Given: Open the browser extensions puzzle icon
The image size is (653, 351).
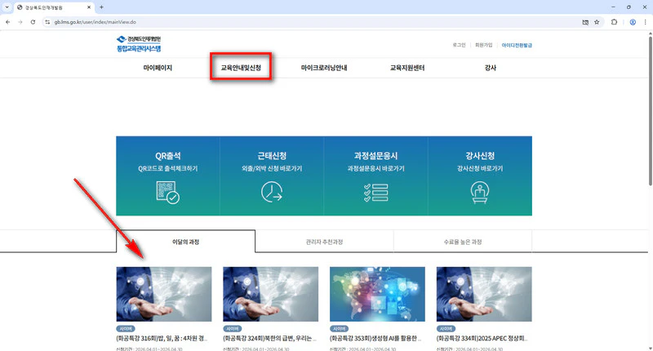Looking at the screenshot, I should click(614, 22).
